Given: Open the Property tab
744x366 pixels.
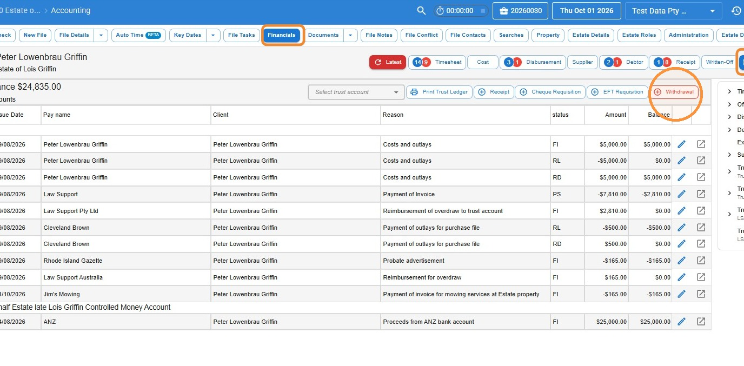Looking at the screenshot, I should (x=548, y=35).
